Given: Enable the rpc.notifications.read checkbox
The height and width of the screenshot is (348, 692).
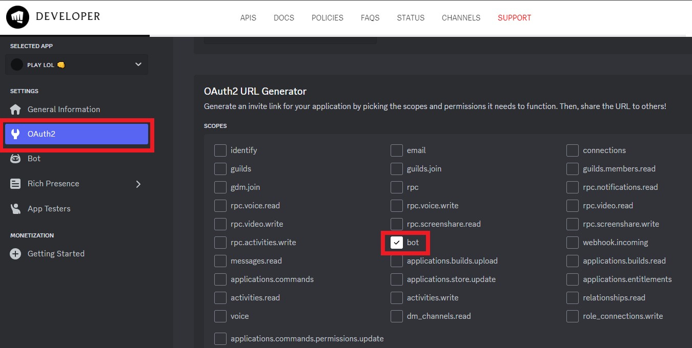Looking at the screenshot, I should click(573, 187).
